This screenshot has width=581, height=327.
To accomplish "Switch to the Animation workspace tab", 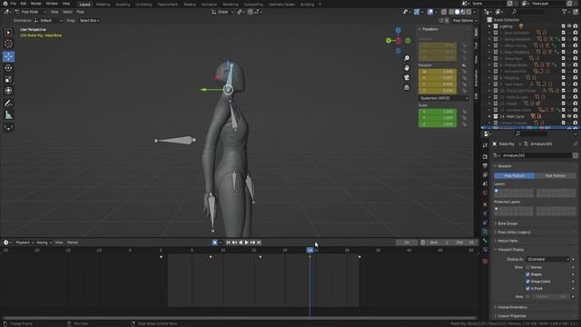I will tap(209, 5).
